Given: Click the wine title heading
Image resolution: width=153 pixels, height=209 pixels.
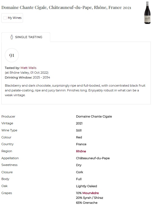Looking at the screenshot, I should point(66,8).
